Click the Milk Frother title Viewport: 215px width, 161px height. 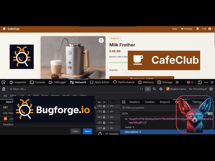pos(122,45)
